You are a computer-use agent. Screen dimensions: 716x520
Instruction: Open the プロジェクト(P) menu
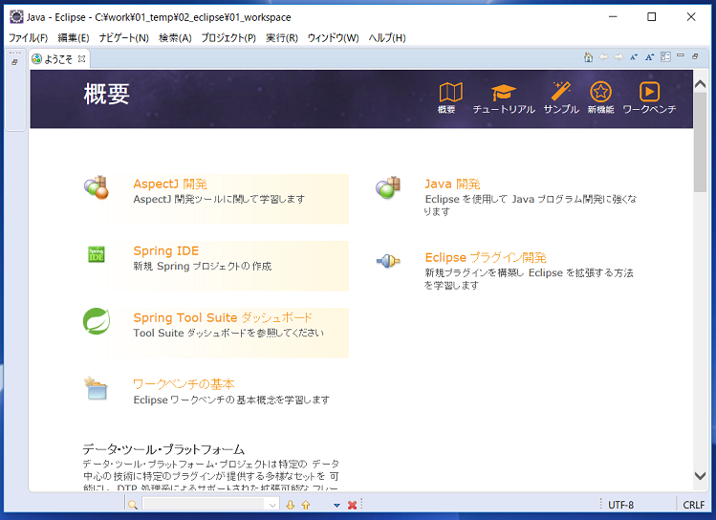coord(228,38)
